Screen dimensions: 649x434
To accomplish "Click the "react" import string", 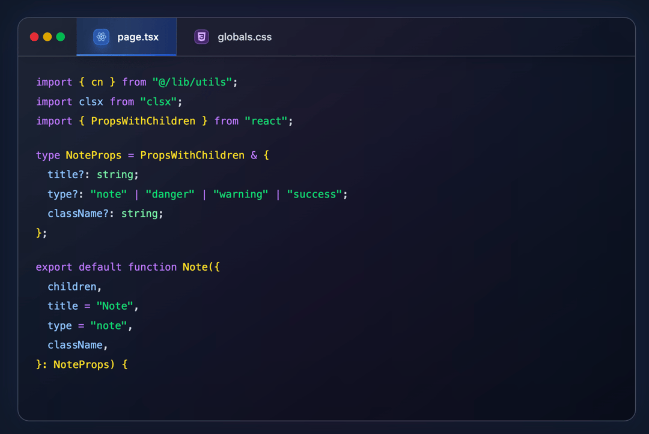I will (266, 121).
